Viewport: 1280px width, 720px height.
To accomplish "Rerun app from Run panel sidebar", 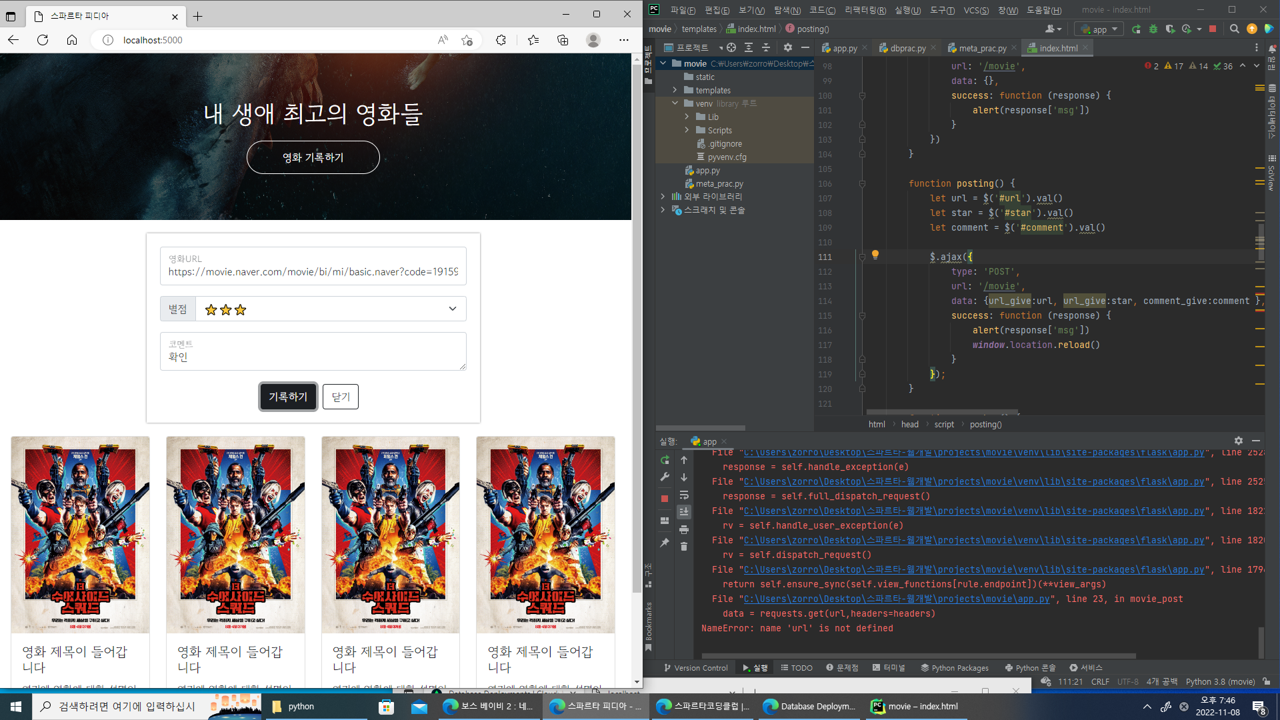I will click(x=665, y=460).
